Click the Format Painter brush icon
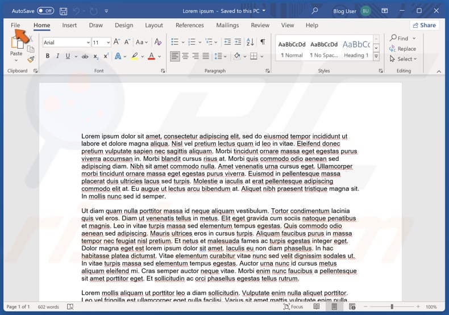 pyautogui.click(x=31, y=60)
